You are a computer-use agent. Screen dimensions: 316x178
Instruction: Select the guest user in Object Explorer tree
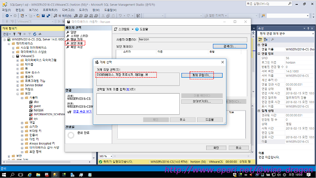[37, 106]
